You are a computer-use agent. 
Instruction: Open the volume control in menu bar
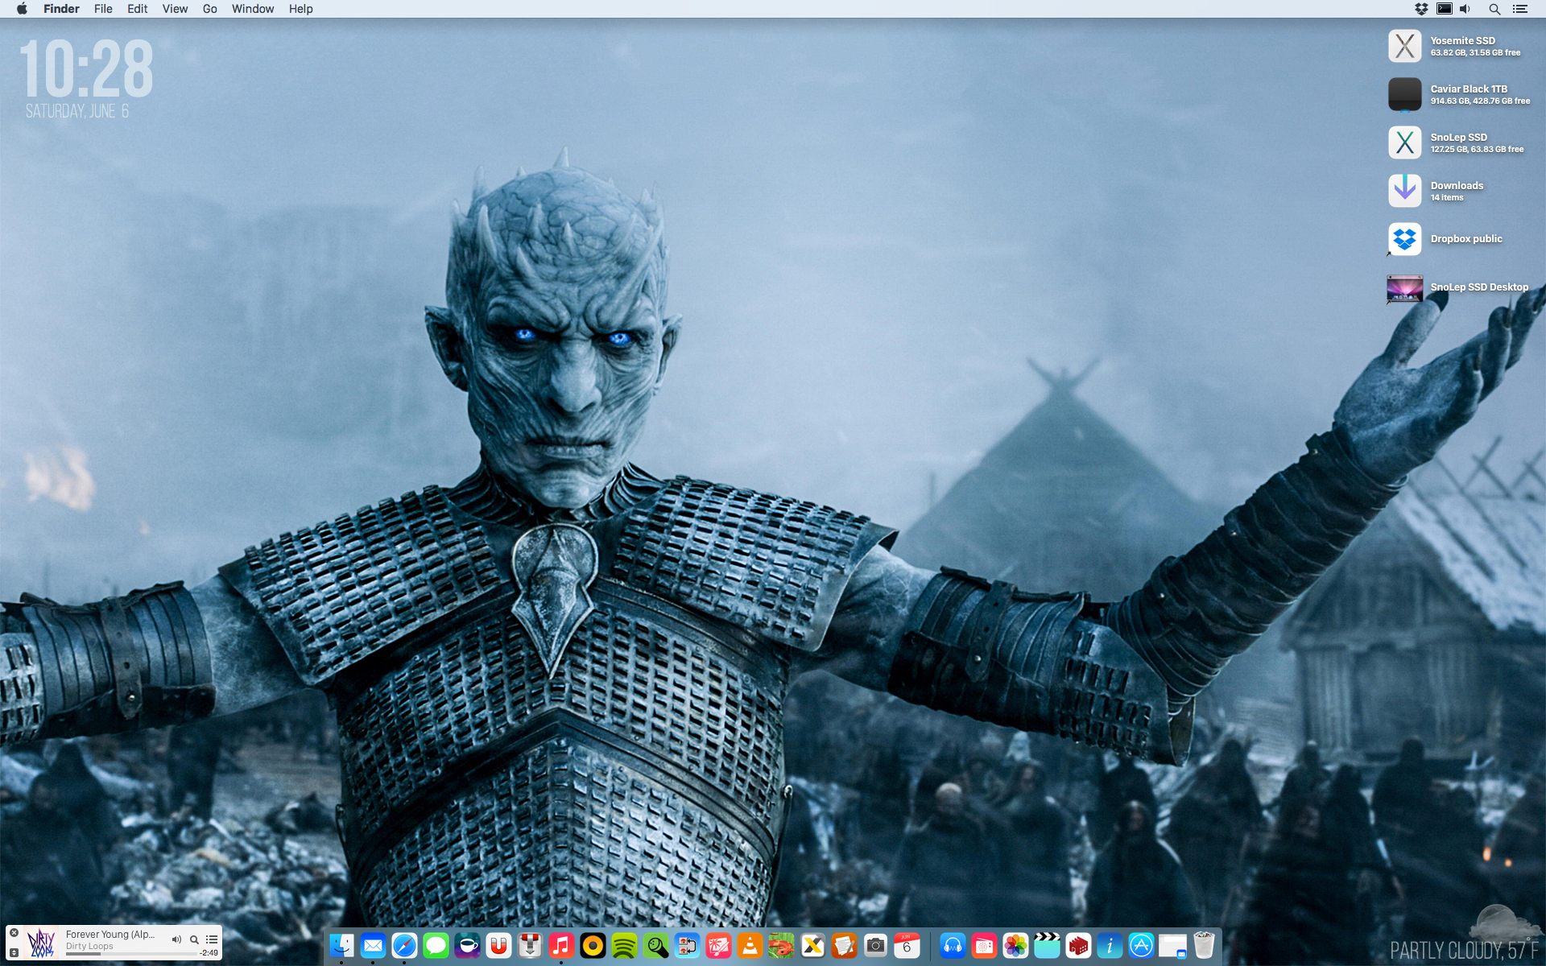click(1465, 9)
